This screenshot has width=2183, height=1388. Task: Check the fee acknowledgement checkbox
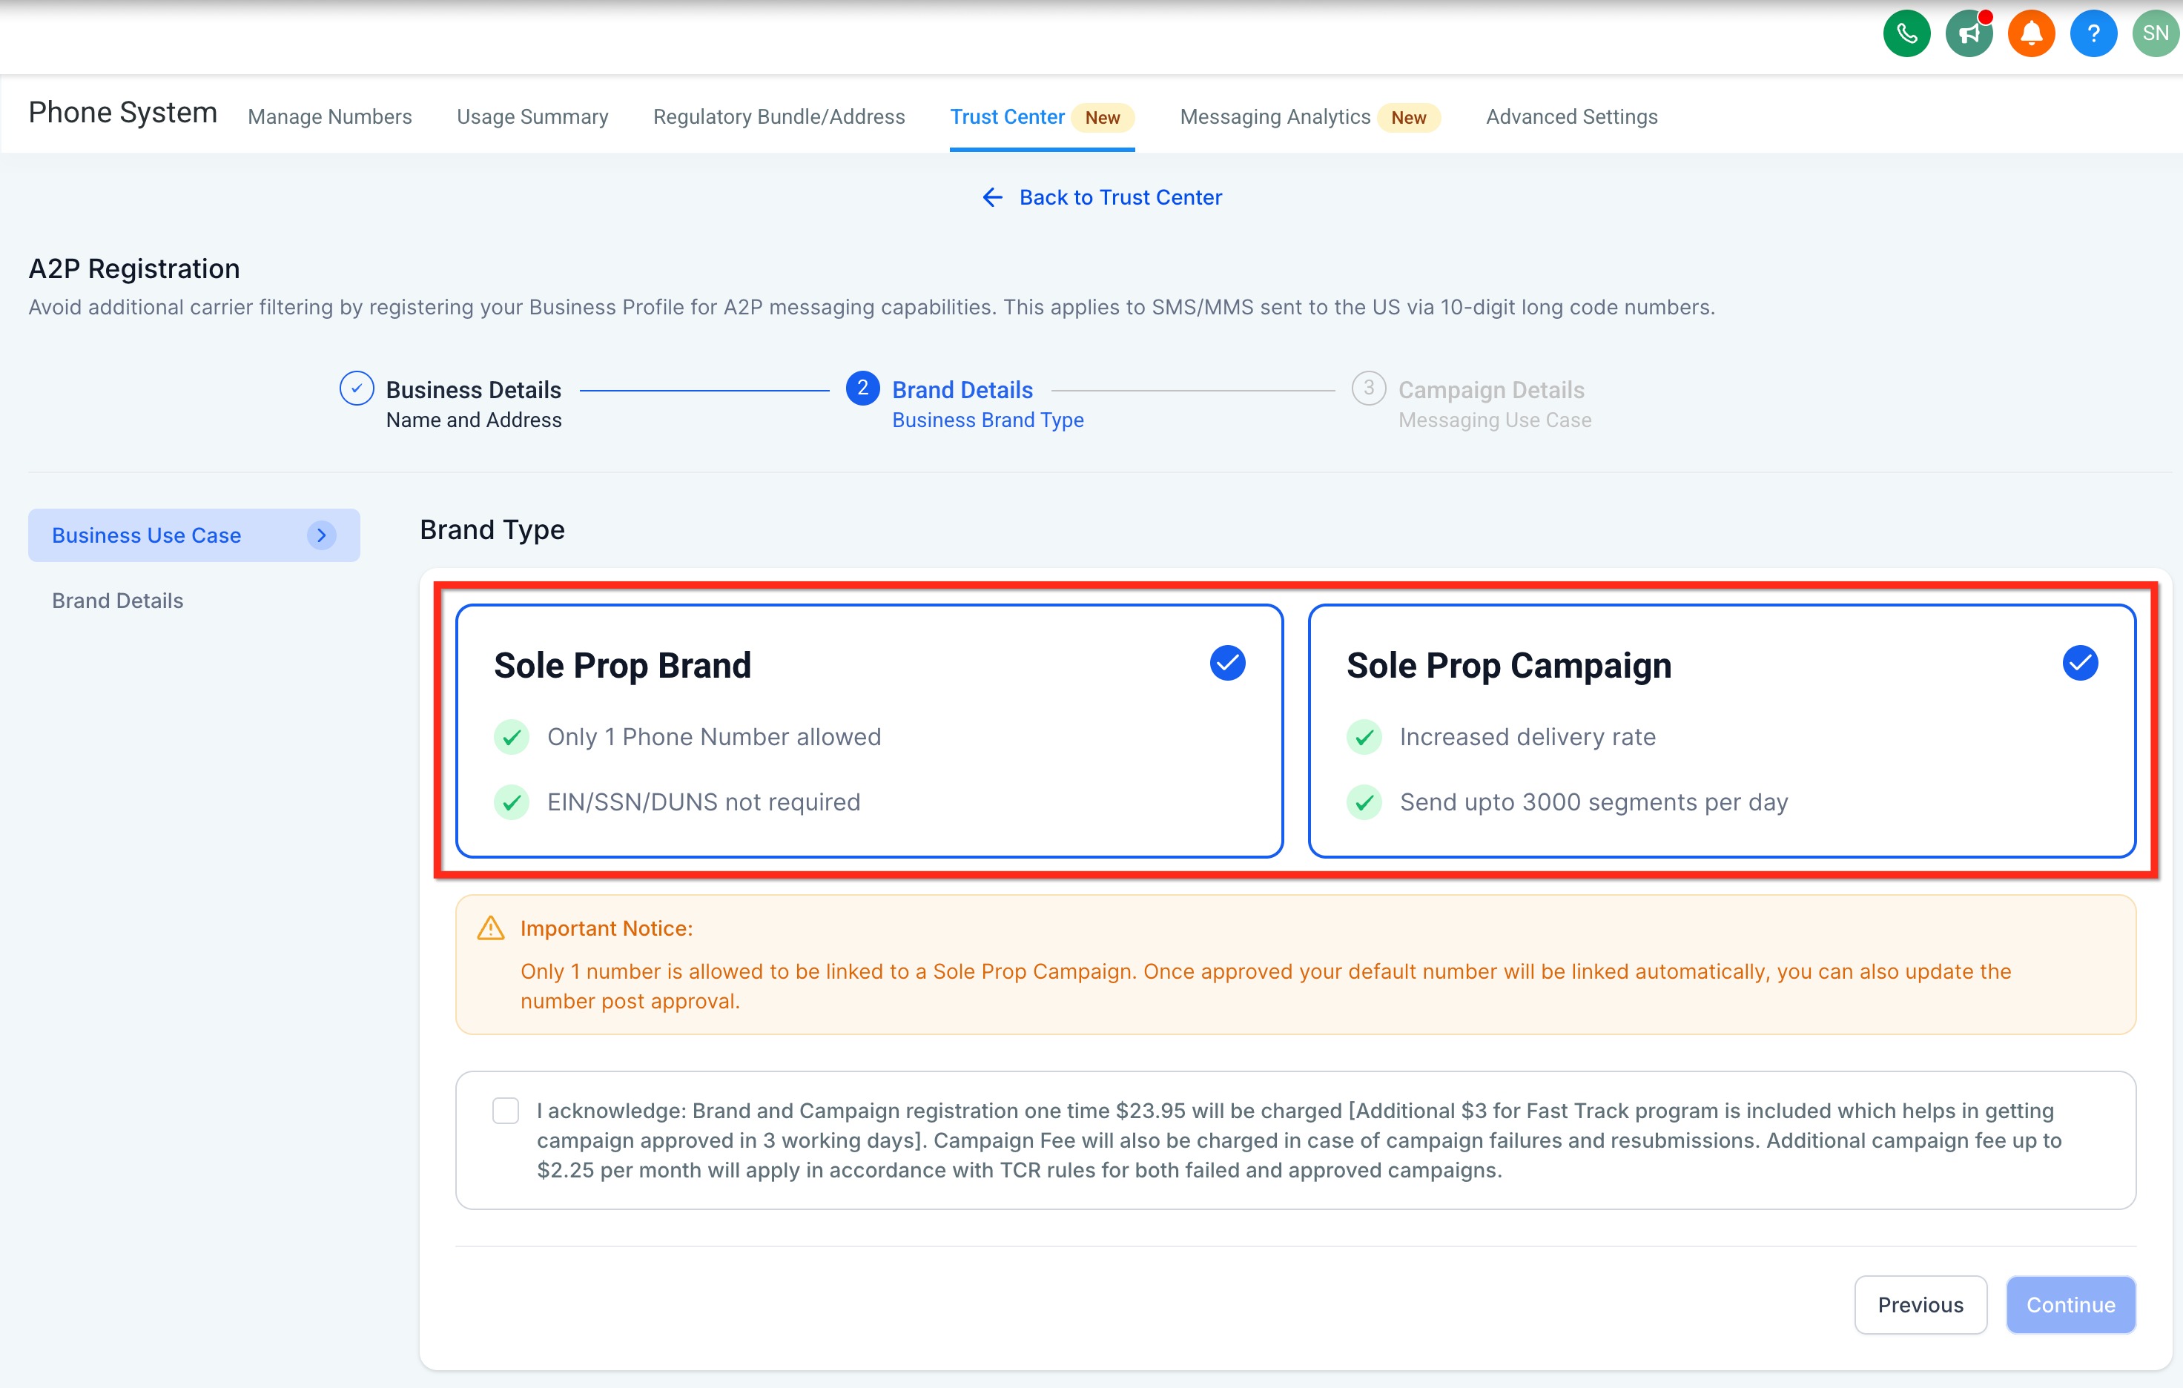506,1111
